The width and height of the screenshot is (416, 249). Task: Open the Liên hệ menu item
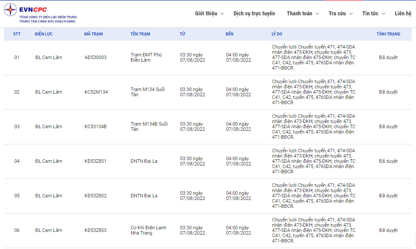(402, 14)
